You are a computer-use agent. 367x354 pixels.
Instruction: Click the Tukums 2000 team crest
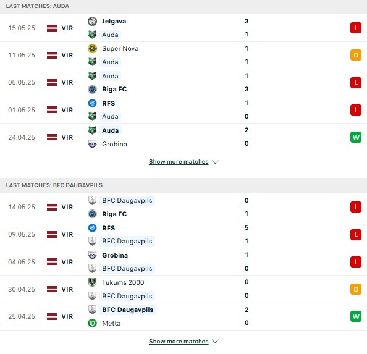coord(92,282)
